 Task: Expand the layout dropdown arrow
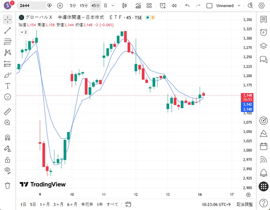(x=239, y=6)
